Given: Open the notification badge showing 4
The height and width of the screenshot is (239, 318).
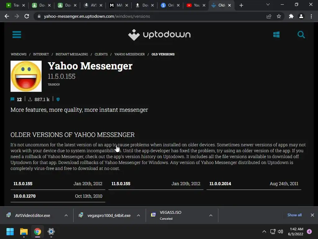Looking at the screenshot, I should (x=309, y=232).
